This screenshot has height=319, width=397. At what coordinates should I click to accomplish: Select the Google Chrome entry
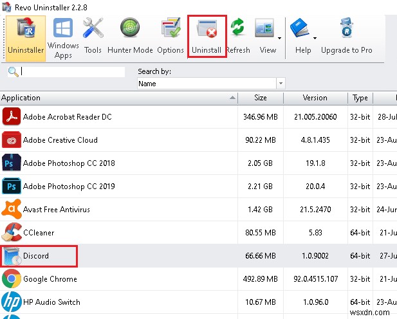tap(198, 278)
